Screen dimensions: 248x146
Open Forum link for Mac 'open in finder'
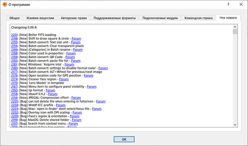click(x=97, y=109)
